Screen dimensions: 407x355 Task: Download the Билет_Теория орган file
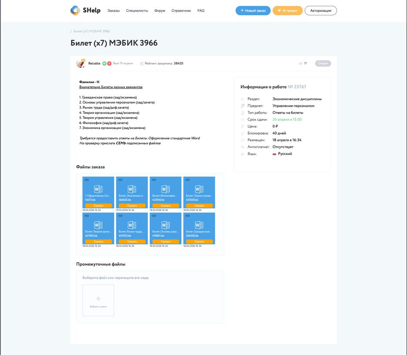tap(98, 241)
